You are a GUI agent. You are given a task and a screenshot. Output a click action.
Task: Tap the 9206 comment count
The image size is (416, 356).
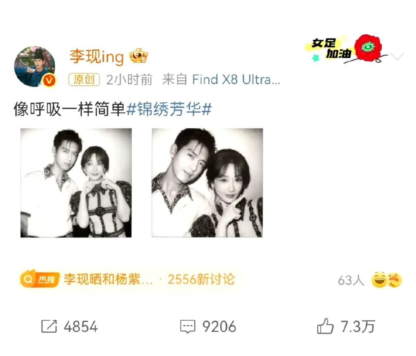[220, 327]
